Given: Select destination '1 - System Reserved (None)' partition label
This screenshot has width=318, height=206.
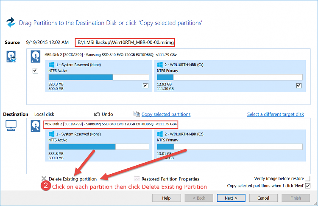Looking at the screenshot, I should pos(78,134).
